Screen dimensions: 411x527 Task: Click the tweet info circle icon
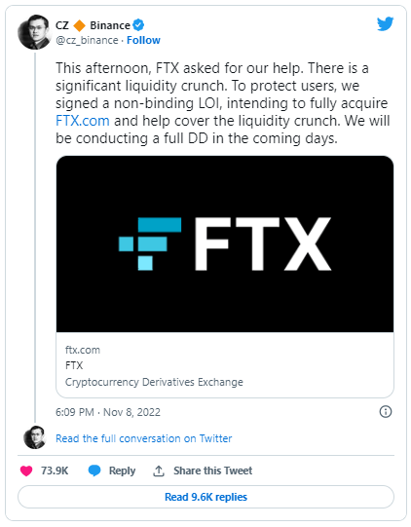pos(386,411)
